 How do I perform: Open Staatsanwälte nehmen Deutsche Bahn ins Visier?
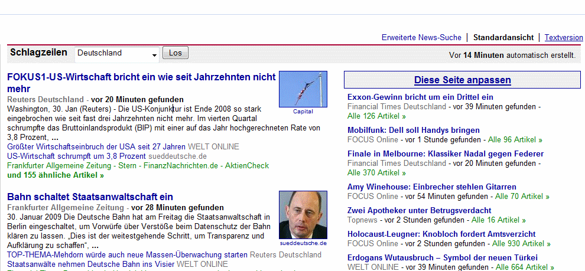click(x=90, y=265)
